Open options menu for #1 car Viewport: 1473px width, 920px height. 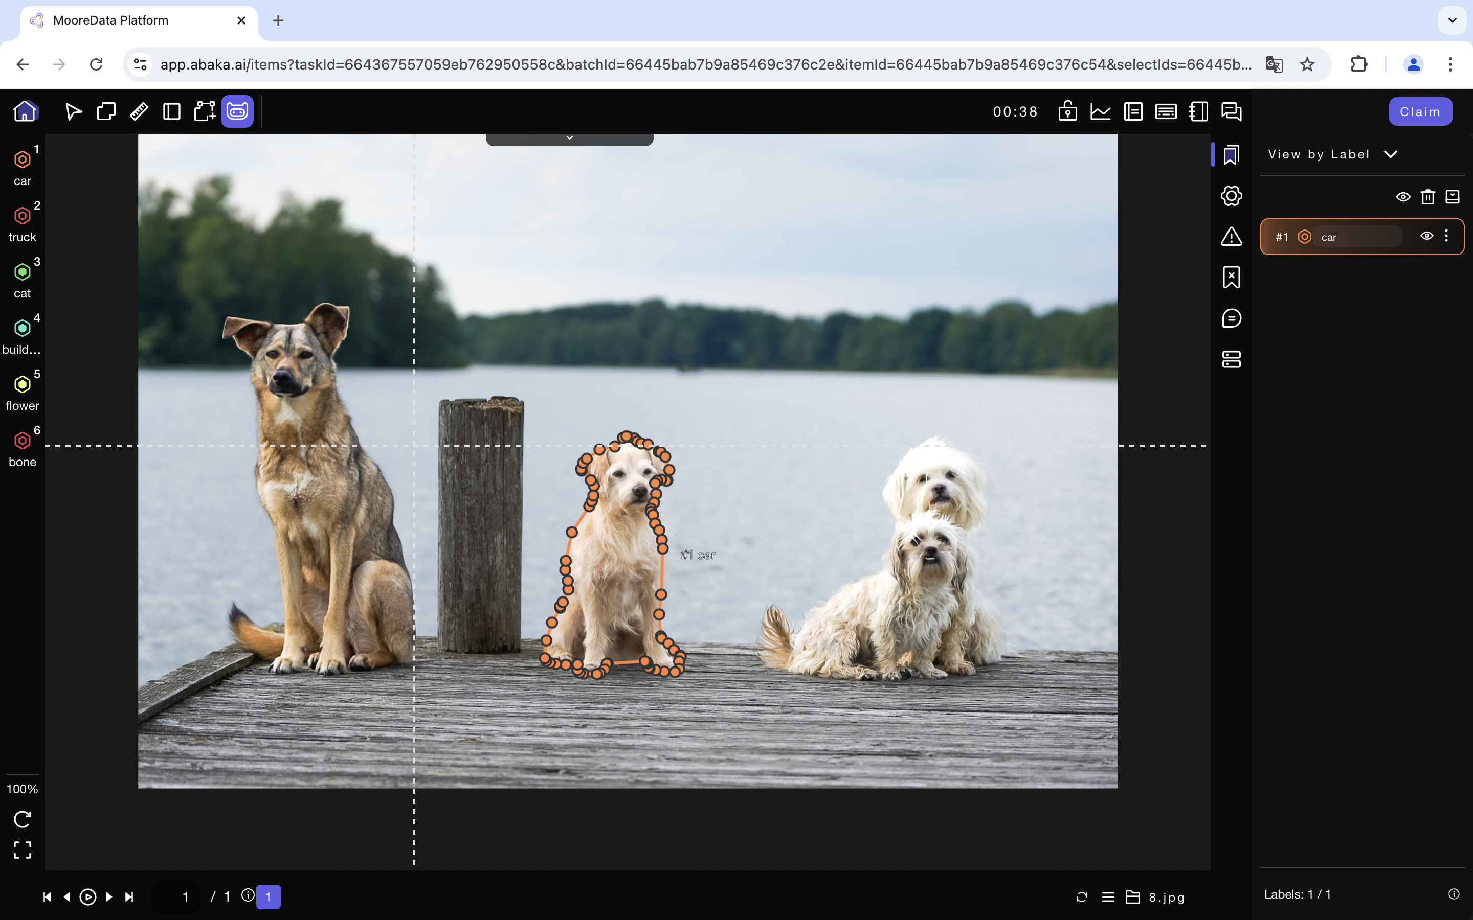point(1447,236)
